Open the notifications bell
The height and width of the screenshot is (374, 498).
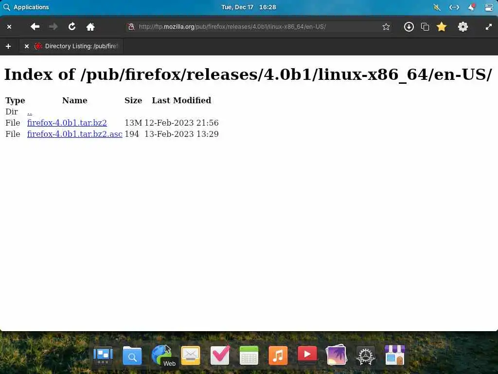click(472, 7)
